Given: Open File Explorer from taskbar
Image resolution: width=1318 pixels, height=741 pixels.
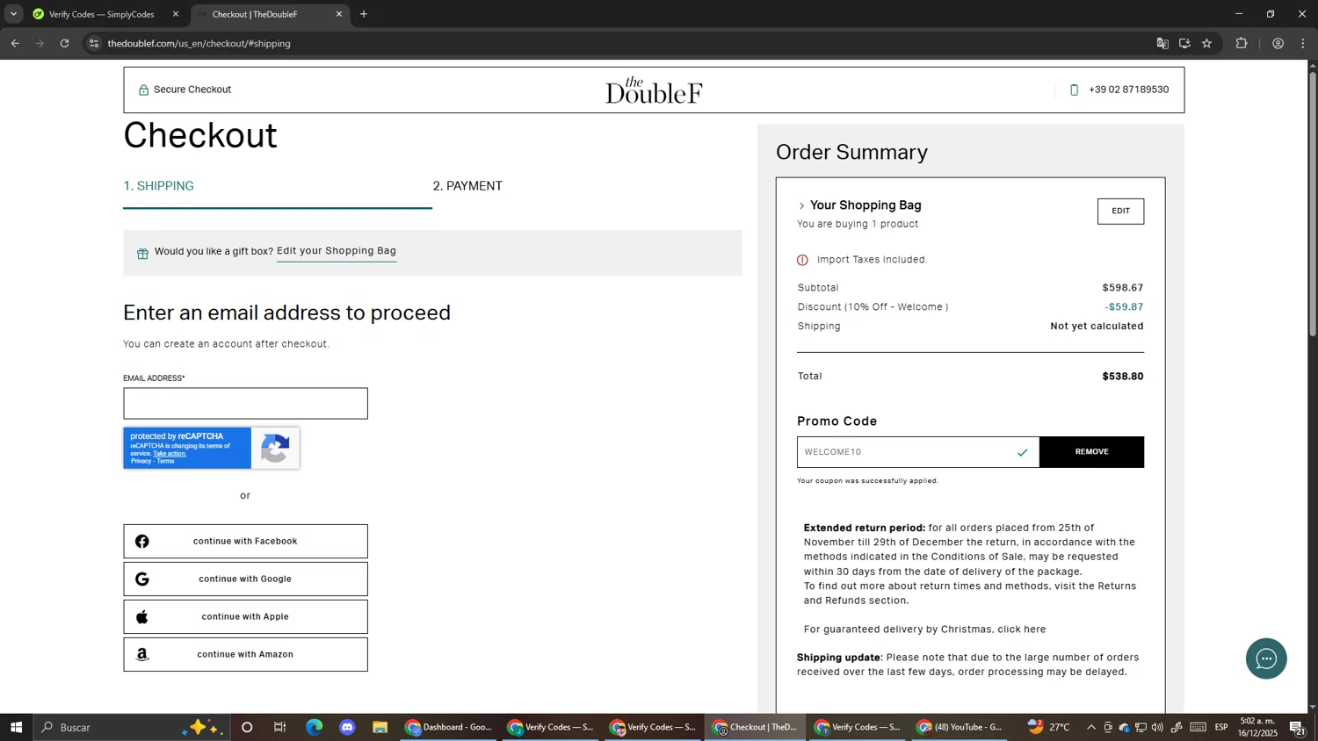Looking at the screenshot, I should coord(380,727).
